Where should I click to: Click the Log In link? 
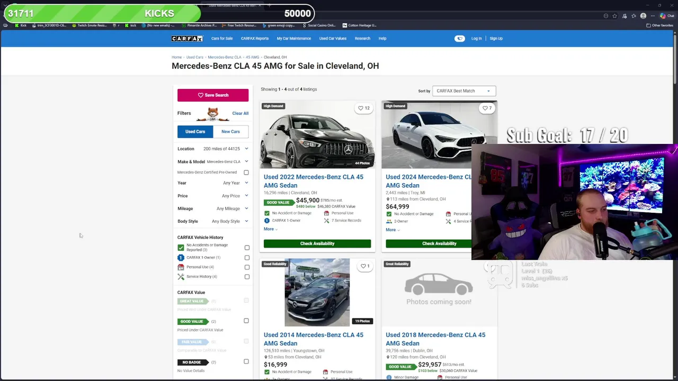[x=476, y=39]
